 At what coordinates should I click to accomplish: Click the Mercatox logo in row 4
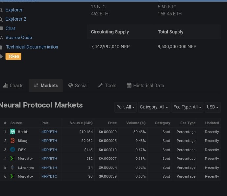(x=13, y=158)
